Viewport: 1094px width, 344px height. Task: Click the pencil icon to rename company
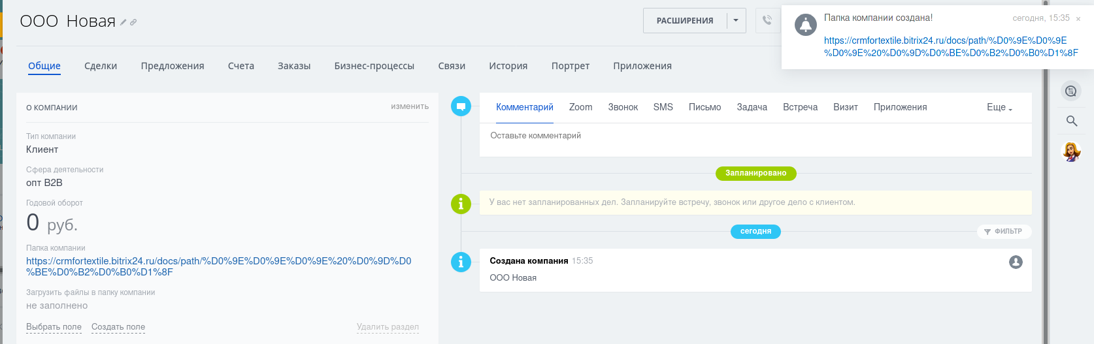[124, 22]
